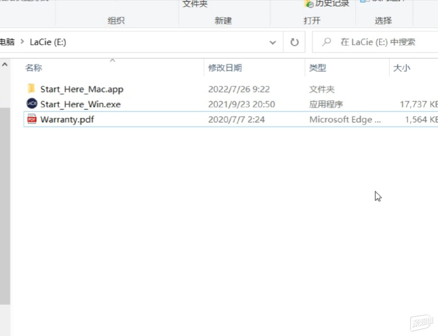
Task: Sort by the 大小 column header
Action: pyautogui.click(x=402, y=68)
